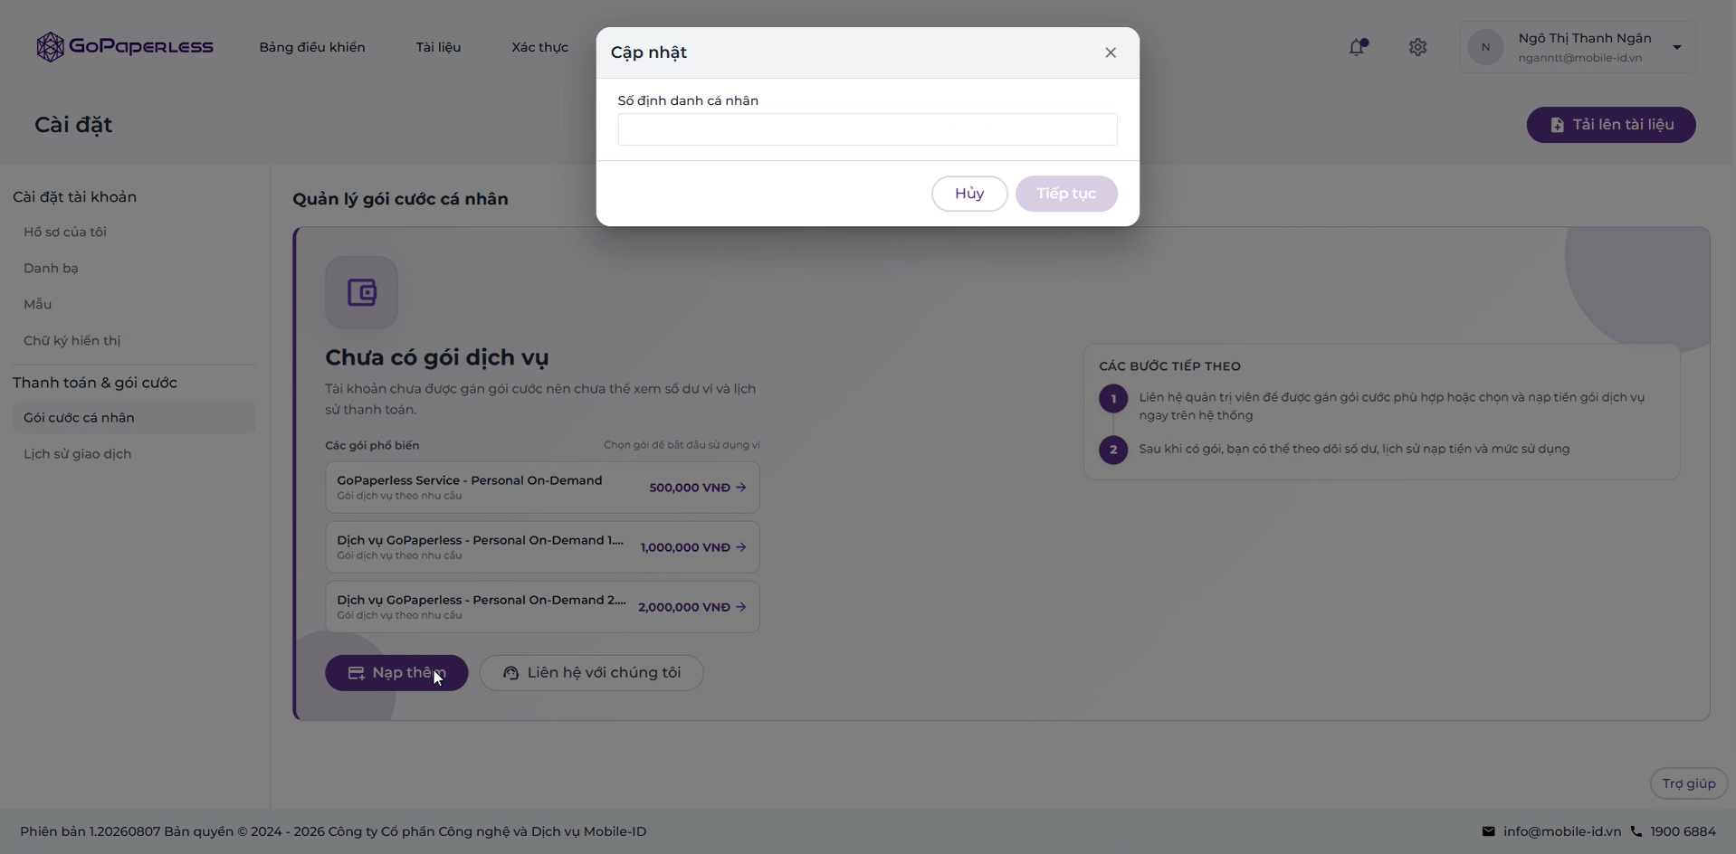1736x854 pixels.
Task: Click the Hủy button
Action: 969,194
